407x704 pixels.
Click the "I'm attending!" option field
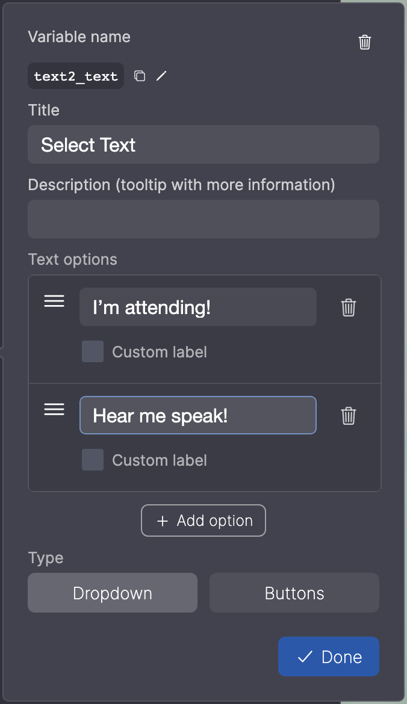[198, 307]
